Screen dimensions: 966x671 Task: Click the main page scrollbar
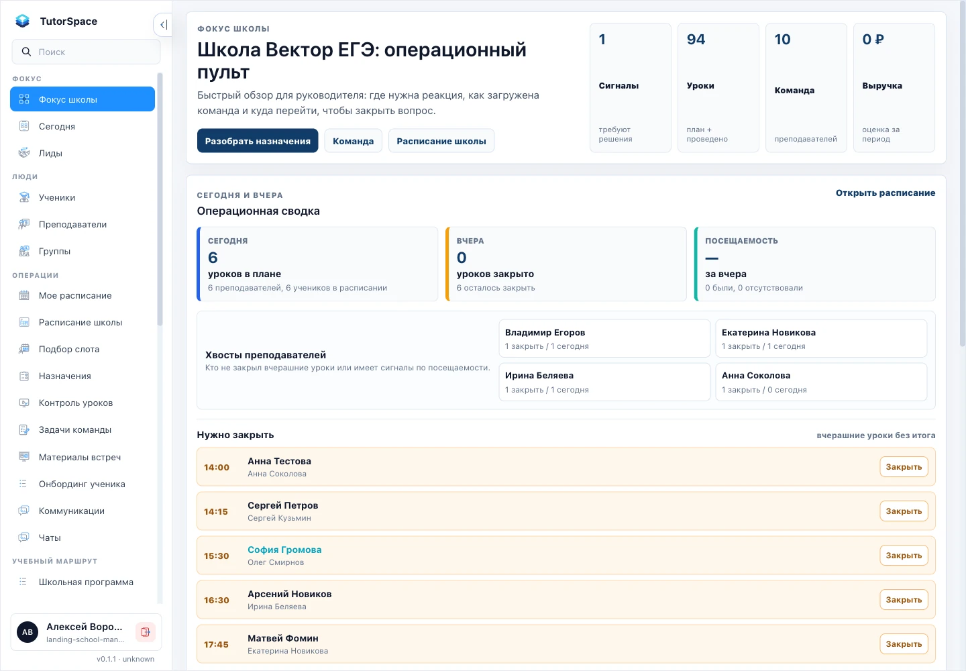[x=963, y=174]
